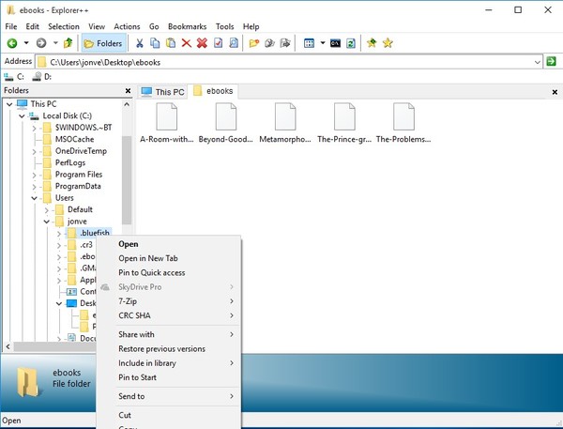Click the New Folder toolbar icon
The image size is (563, 429).
tap(255, 43)
